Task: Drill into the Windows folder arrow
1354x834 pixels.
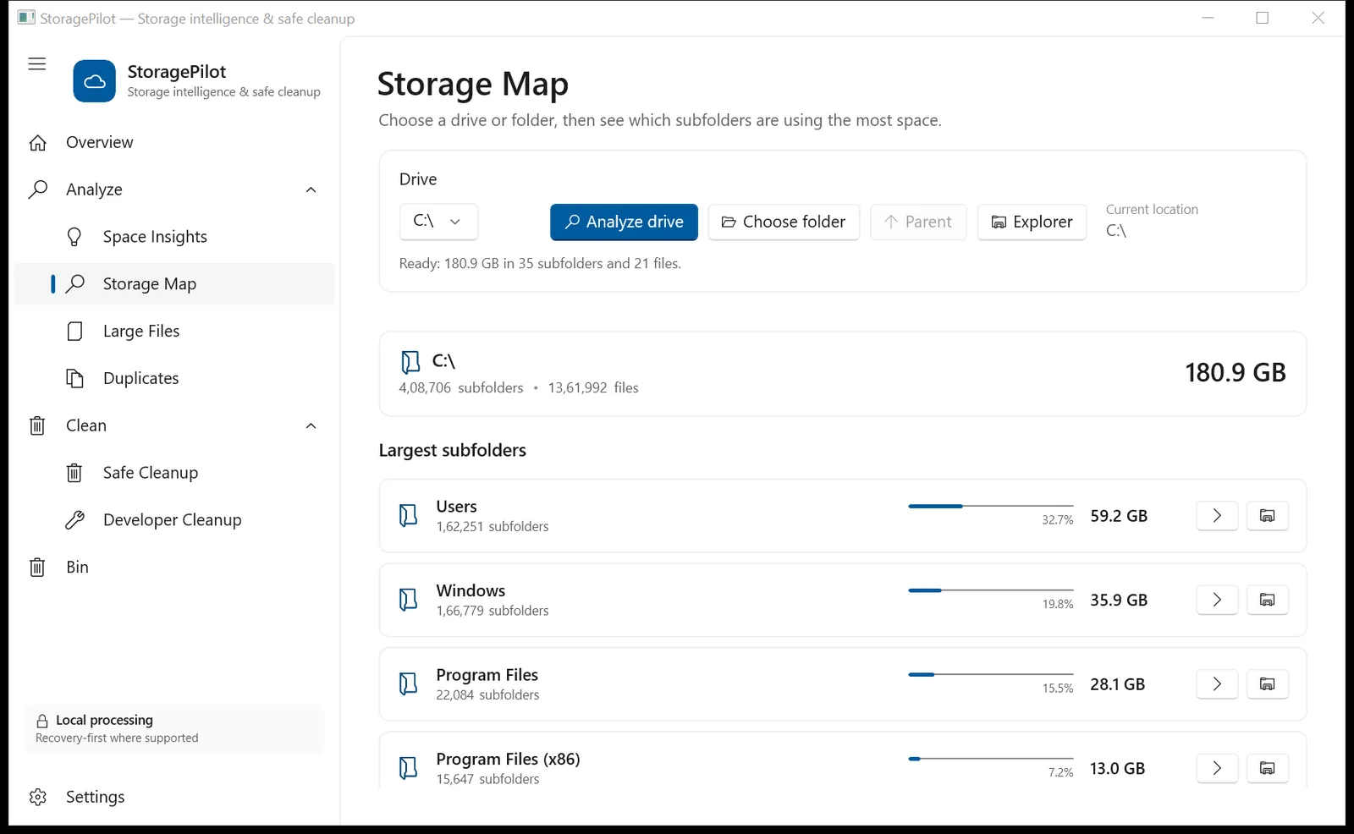Action: click(x=1217, y=600)
